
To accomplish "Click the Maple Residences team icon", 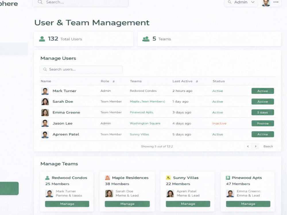I will [x=107, y=178].
